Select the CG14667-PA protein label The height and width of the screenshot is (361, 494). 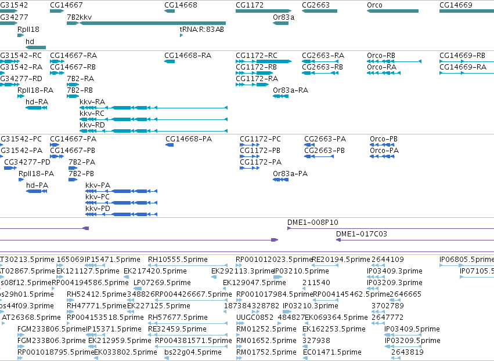[x=73, y=139]
